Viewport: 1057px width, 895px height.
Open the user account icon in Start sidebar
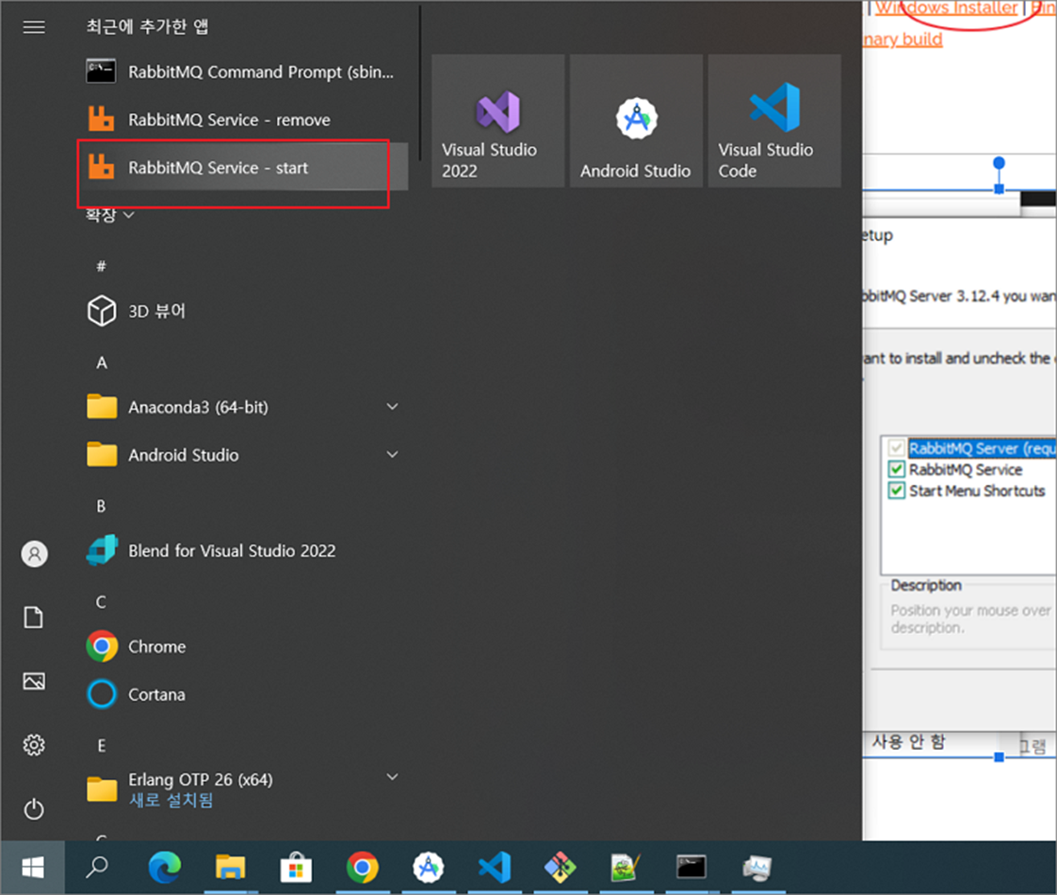[34, 554]
